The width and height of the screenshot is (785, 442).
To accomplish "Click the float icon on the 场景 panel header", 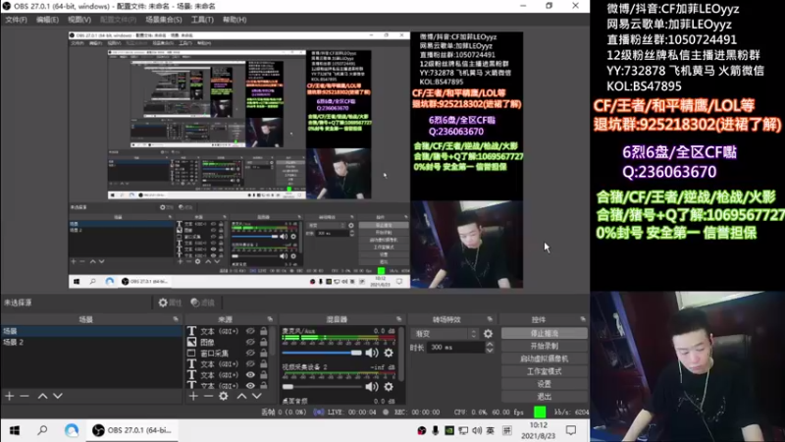I will click(x=176, y=318).
